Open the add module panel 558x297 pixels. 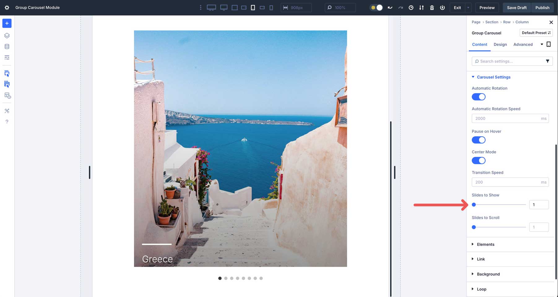coord(7,23)
